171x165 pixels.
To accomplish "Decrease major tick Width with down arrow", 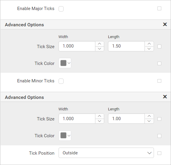I will click(99, 49).
